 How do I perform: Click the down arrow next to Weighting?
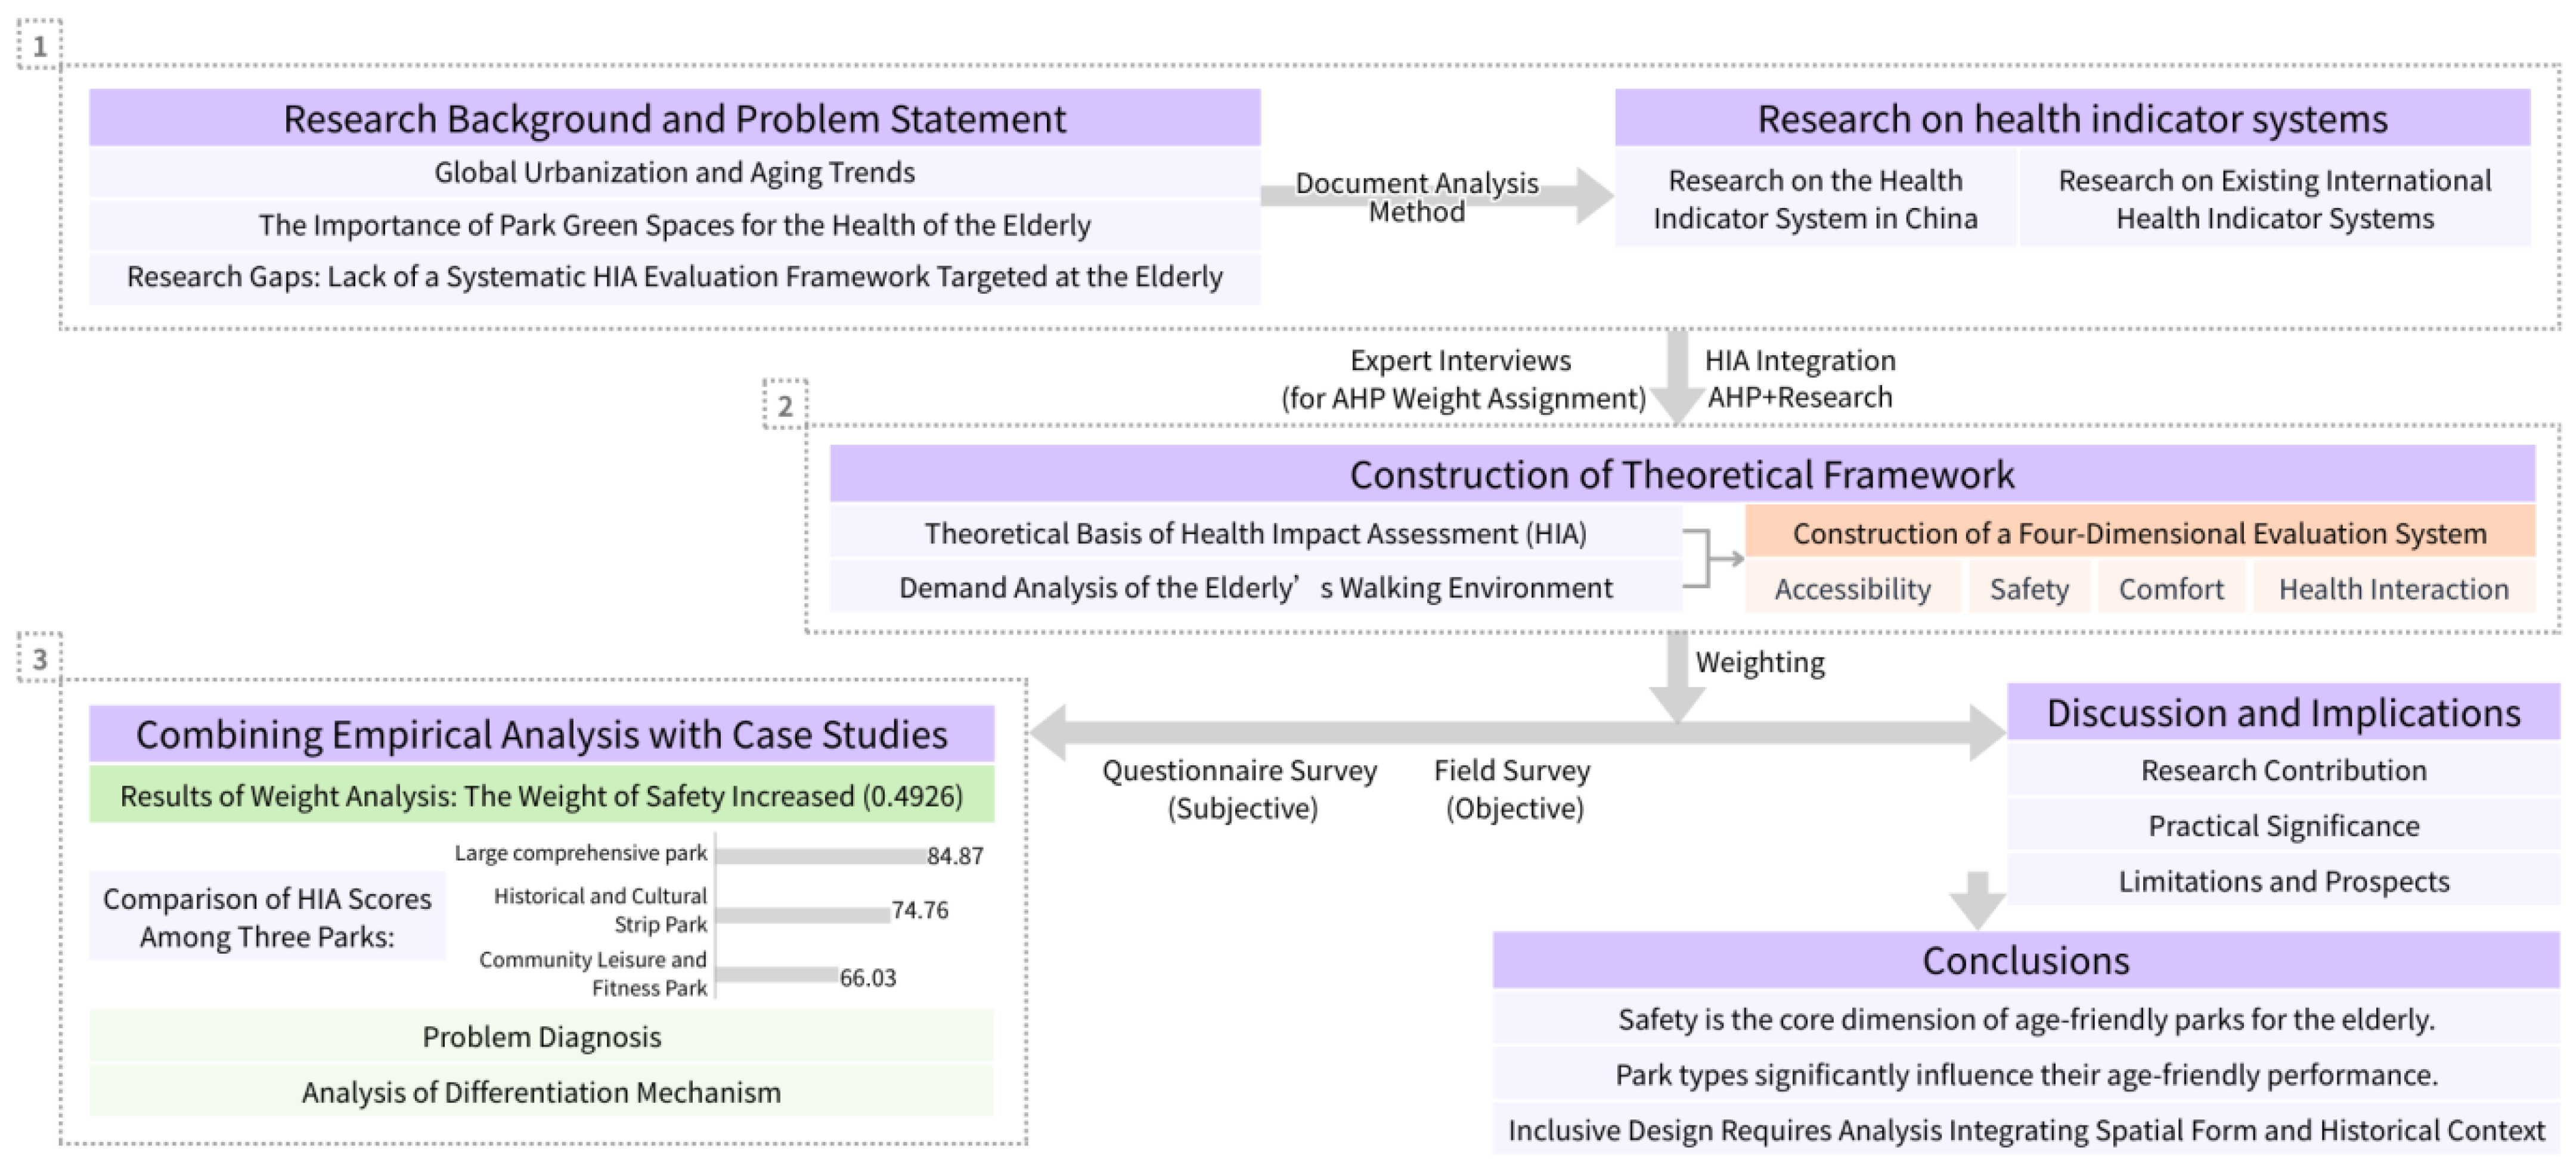pyautogui.click(x=1677, y=675)
